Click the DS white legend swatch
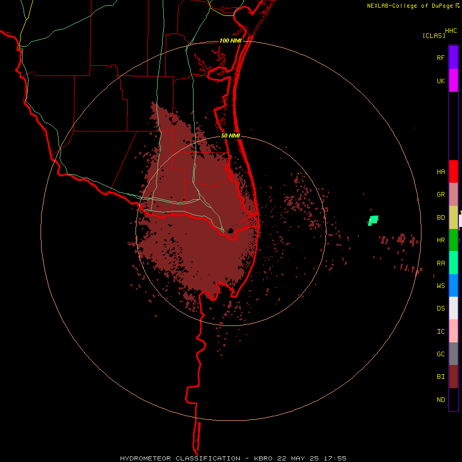 pyautogui.click(x=453, y=308)
